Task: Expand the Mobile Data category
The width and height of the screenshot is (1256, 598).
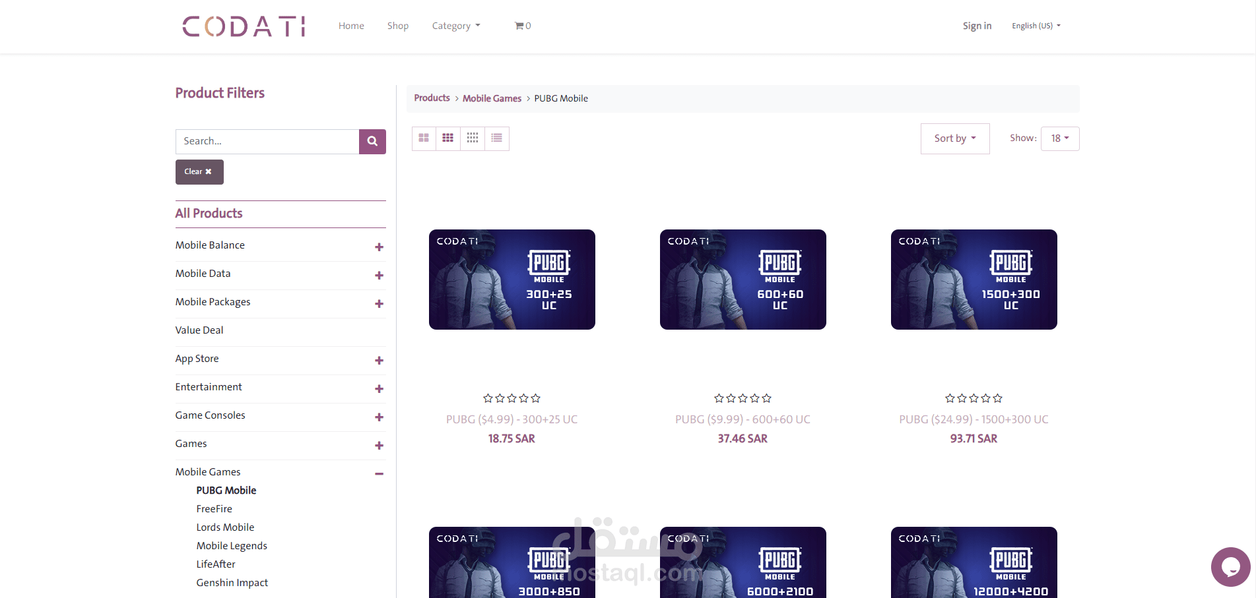Action: tap(379, 275)
